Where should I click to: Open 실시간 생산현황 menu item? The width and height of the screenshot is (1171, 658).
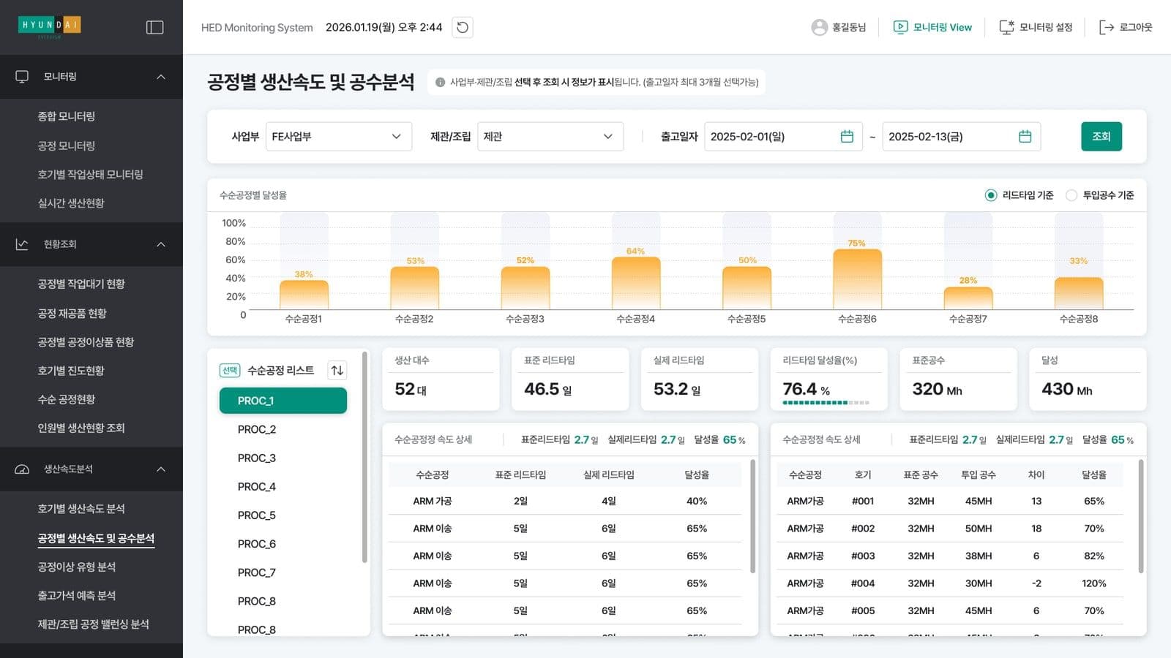71,203
